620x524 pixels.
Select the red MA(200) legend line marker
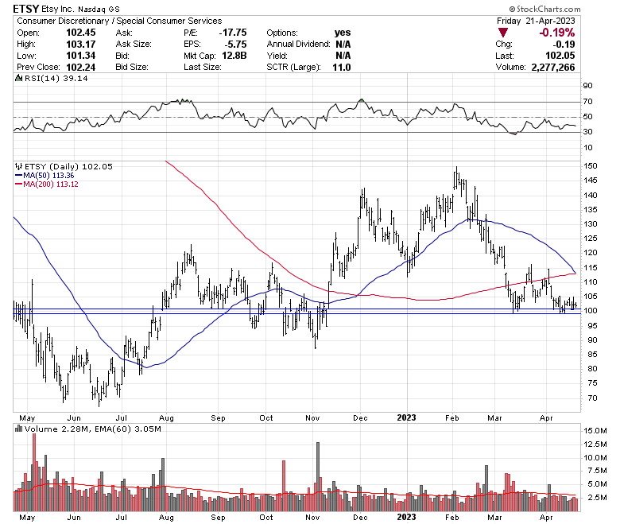[18, 184]
